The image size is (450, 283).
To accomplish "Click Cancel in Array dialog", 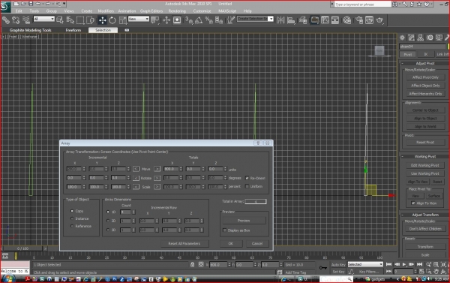I will [x=257, y=243].
